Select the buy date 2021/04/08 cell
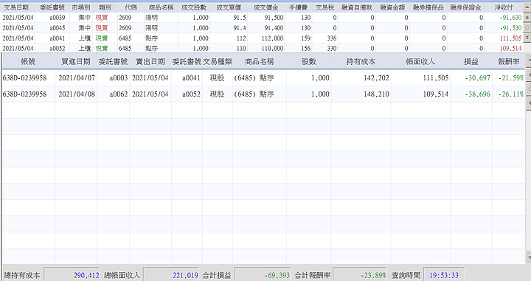The height and width of the screenshot is (281, 531). pyautogui.click(x=76, y=94)
